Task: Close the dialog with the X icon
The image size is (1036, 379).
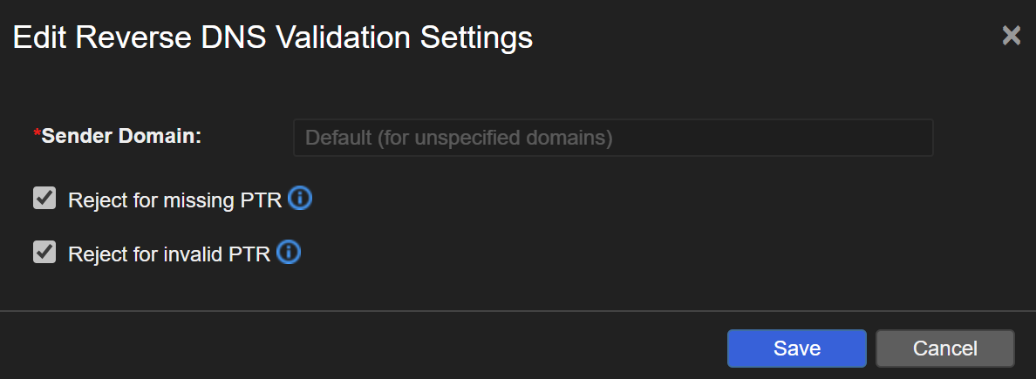Action: pos(1011,36)
